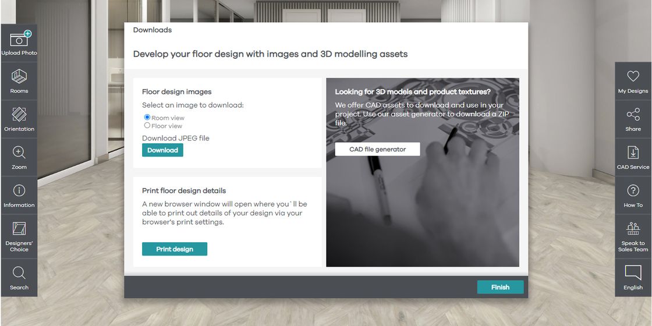The width and height of the screenshot is (652, 326).
Task: Select the Floor view radio button
Action: 147,126
